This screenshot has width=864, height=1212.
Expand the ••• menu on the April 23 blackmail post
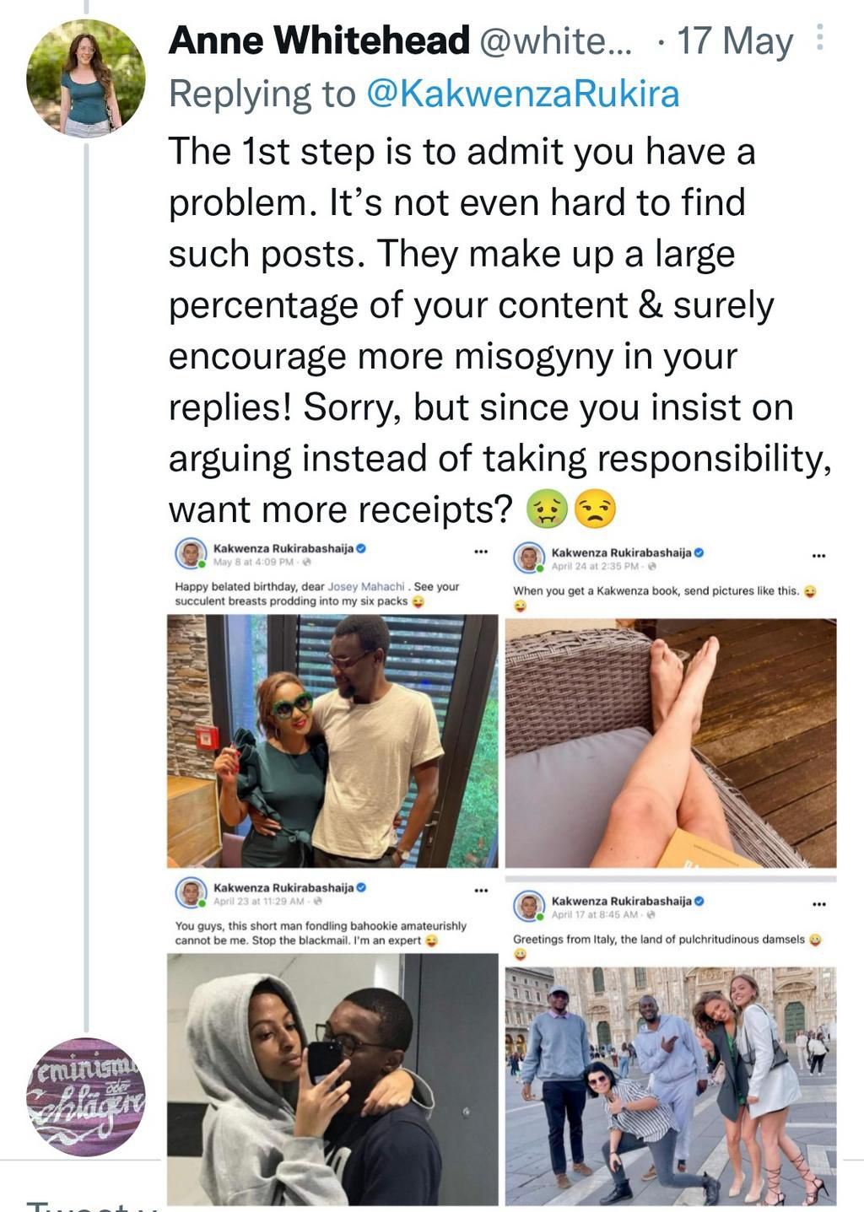click(x=480, y=891)
